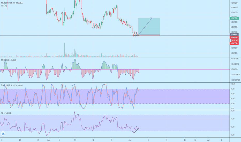Click the 100.00 label on Stoch RSI axis
This screenshot has height=142, width=241.
233,84
